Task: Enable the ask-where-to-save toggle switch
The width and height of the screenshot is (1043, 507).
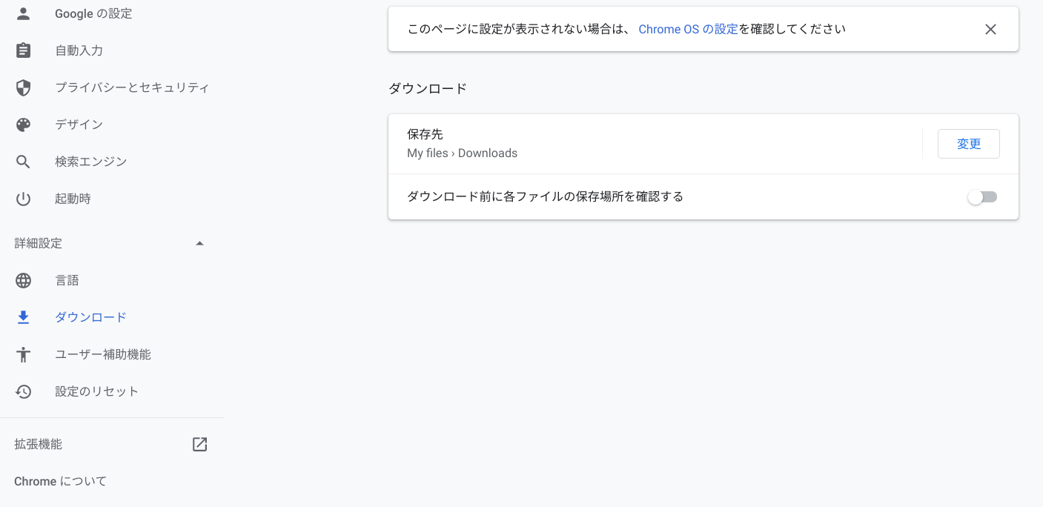Action: (983, 197)
